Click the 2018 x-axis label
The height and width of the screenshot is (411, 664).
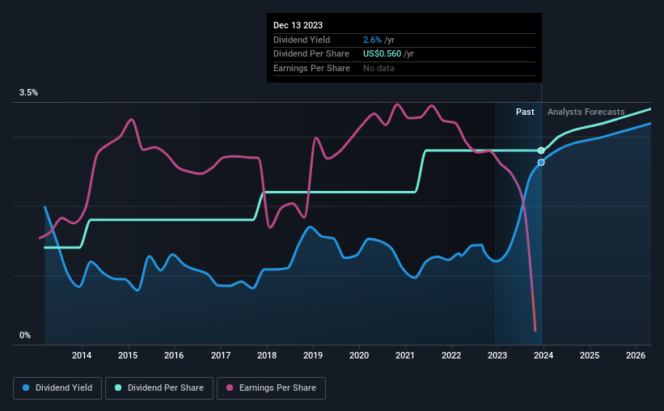[x=267, y=355]
